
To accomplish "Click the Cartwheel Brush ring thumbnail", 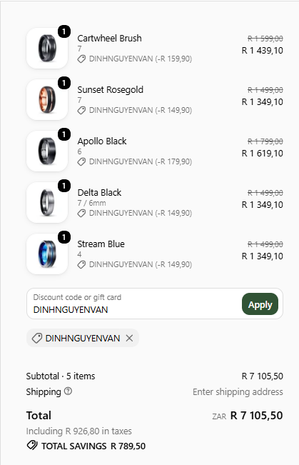I will coord(47,48).
